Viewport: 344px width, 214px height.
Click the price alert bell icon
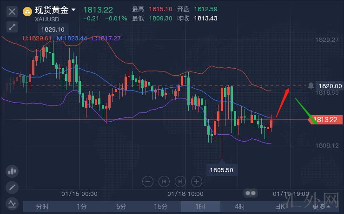(x=311, y=86)
